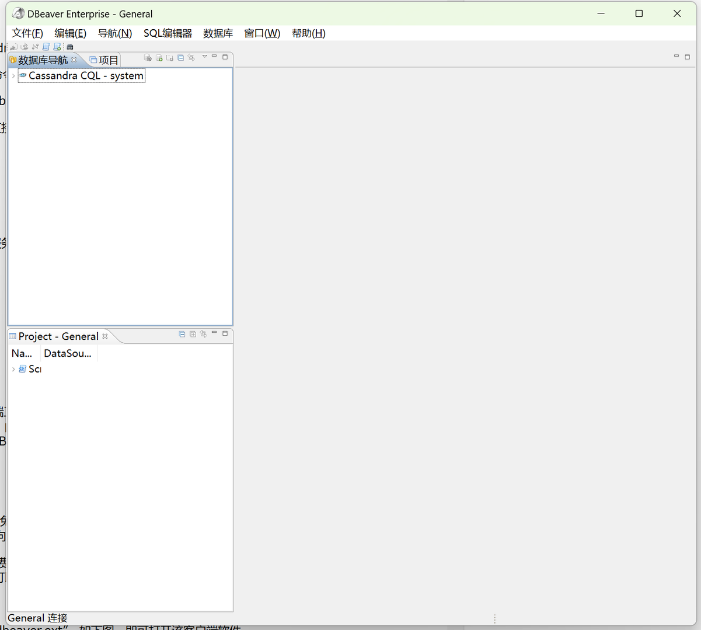Click the new folder icon in navigator panel
Image resolution: width=701 pixels, height=630 pixels.
[x=169, y=58]
